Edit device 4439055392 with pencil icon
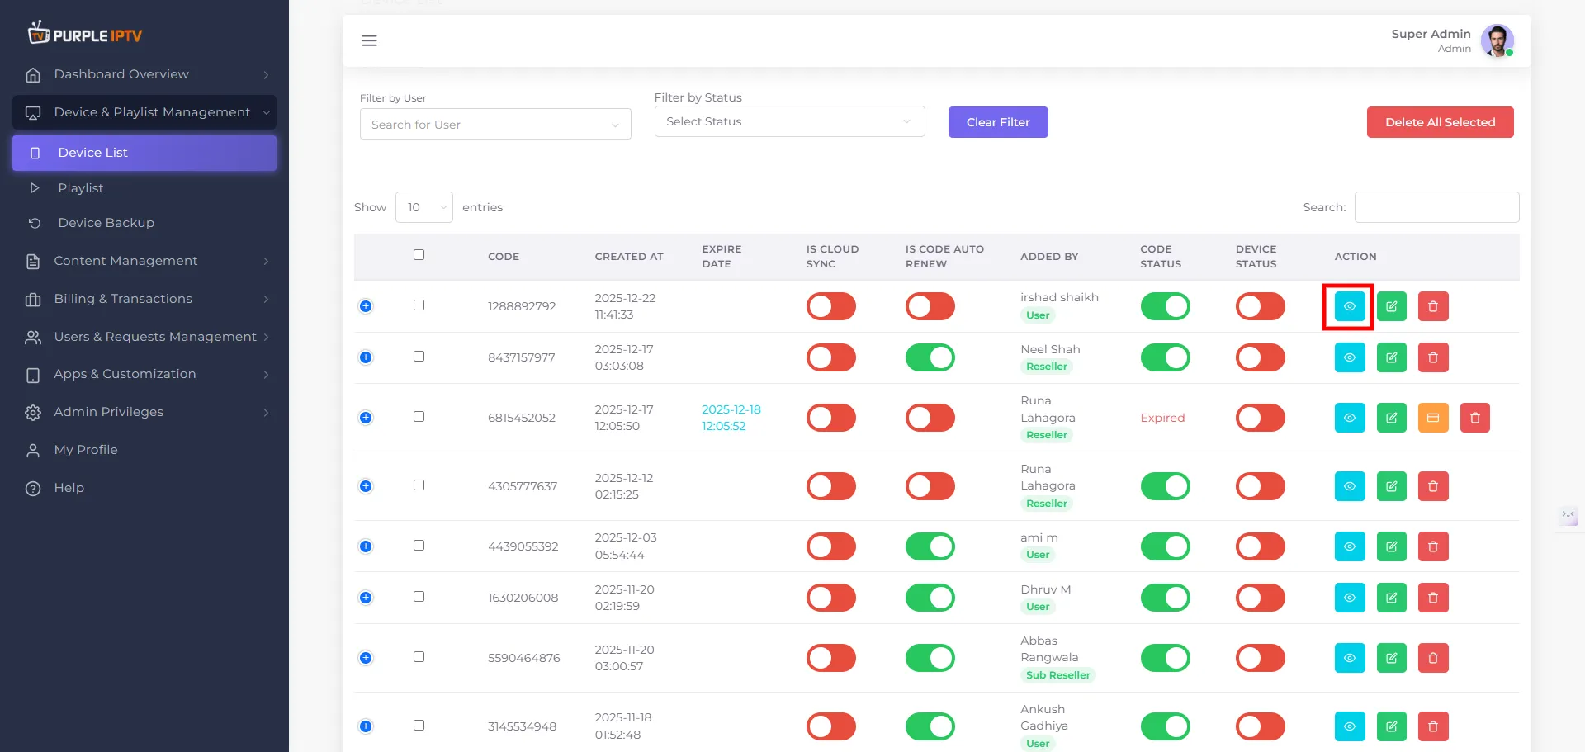This screenshot has height=752, width=1585. [1392, 546]
